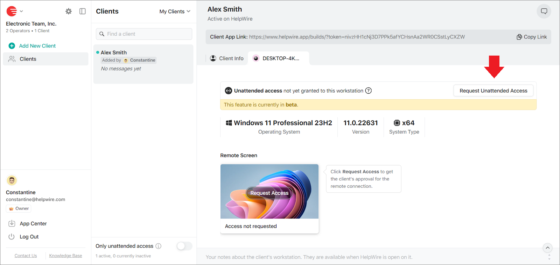Select the Alex Smith client entry
Screen dimensions: 560x265
pyautogui.click(x=143, y=64)
